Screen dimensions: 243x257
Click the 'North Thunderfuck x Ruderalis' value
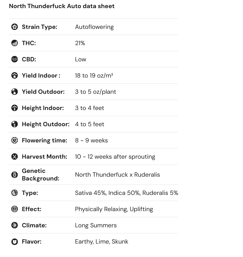pyautogui.click(x=117, y=175)
